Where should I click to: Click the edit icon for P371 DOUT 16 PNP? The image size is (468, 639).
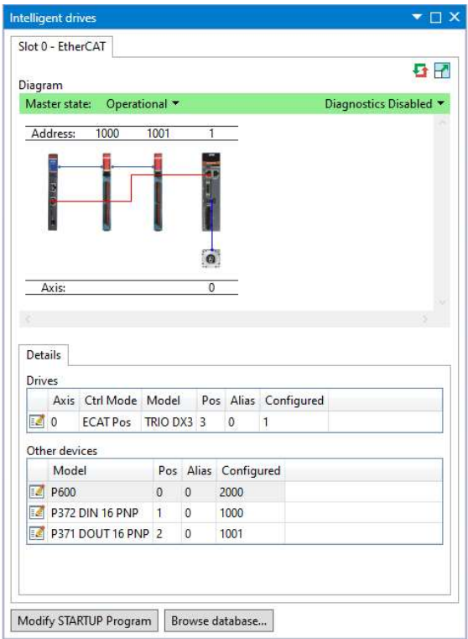click(37, 533)
